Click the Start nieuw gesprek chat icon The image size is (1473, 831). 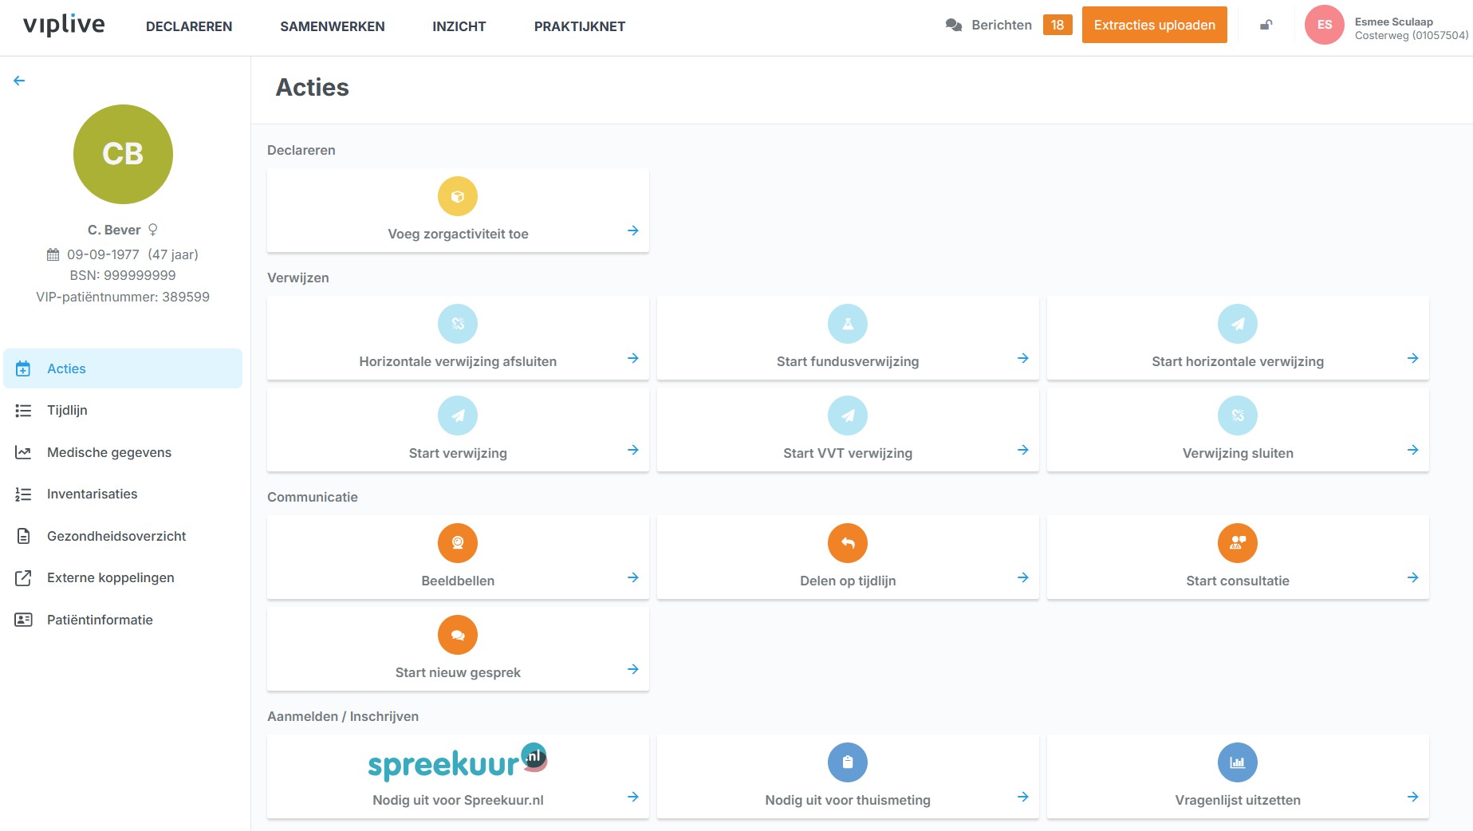(x=458, y=635)
